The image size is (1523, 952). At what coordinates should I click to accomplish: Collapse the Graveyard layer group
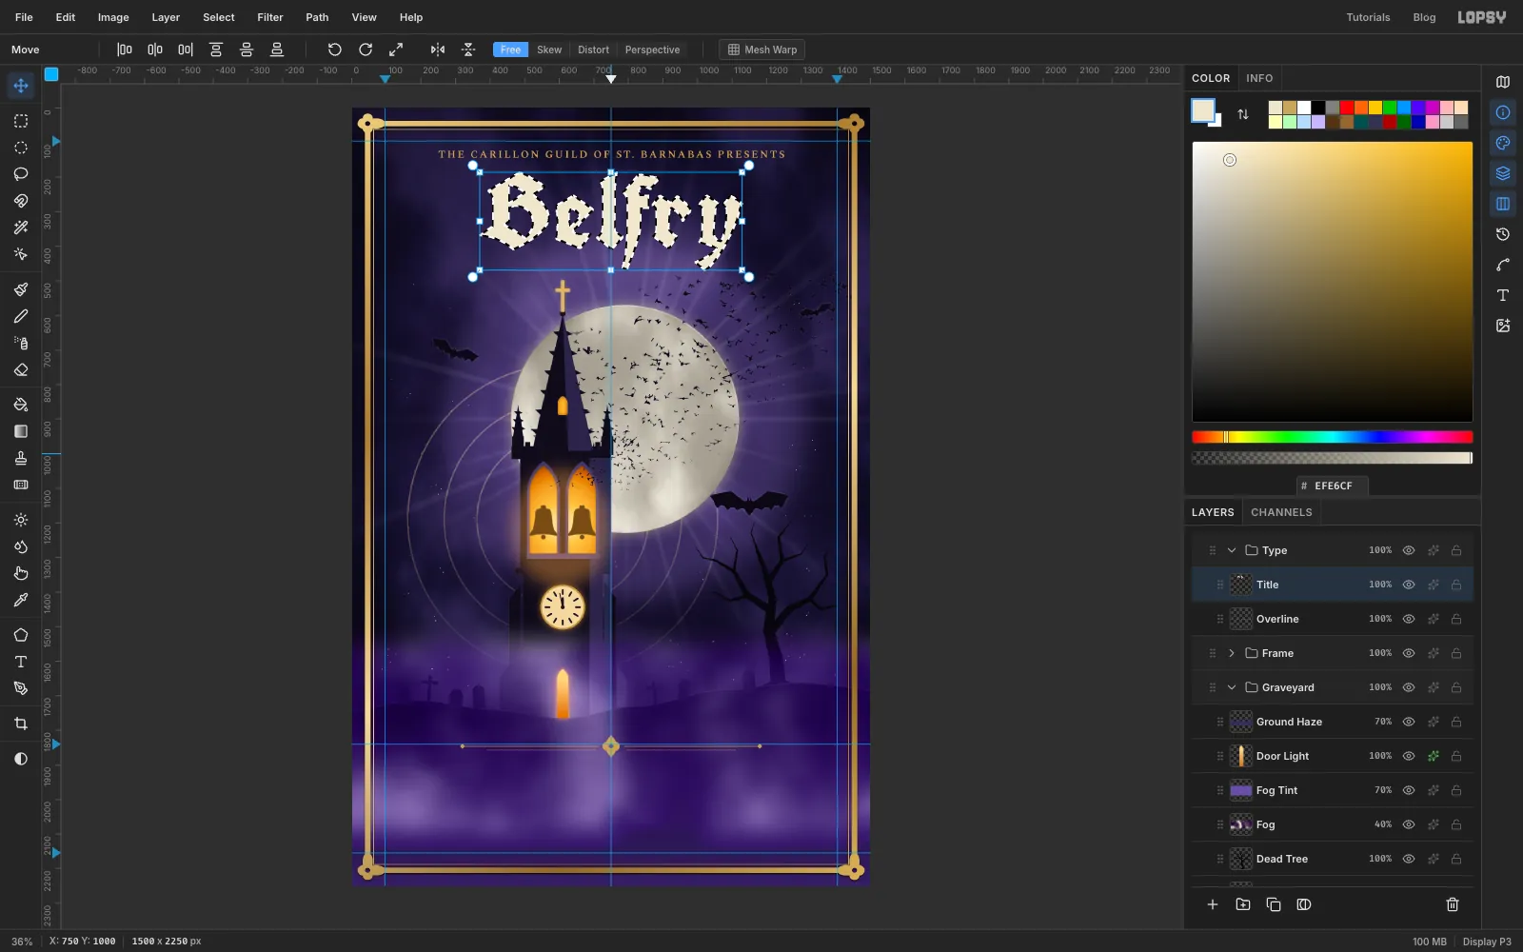click(x=1232, y=687)
